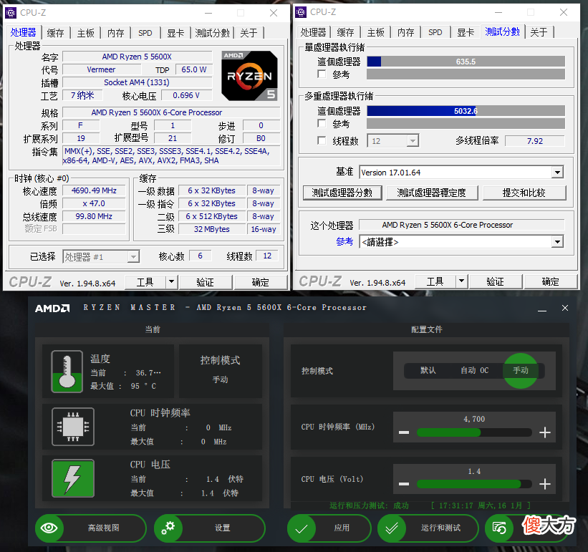
Task: Click 測試處理器分數 bench button
Action: (342, 193)
